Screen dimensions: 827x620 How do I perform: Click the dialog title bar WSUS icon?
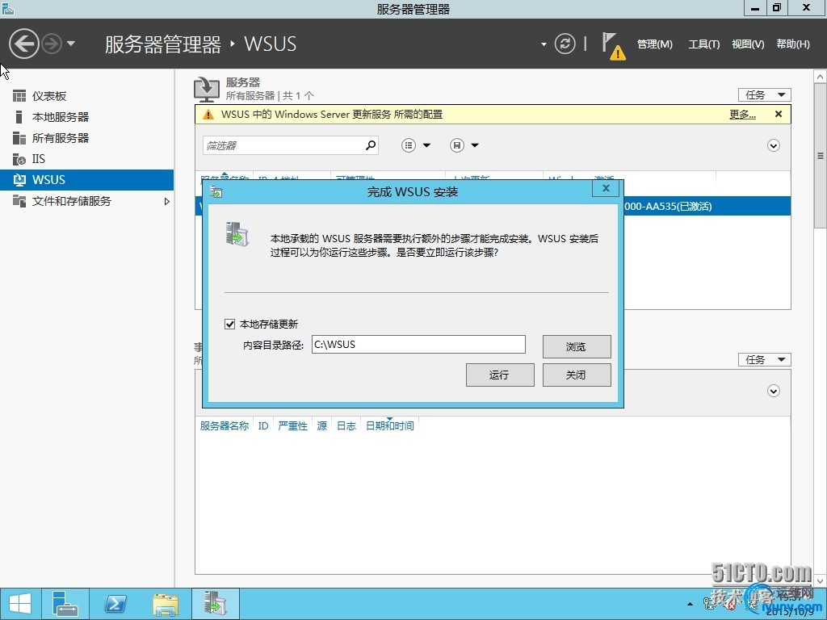click(x=216, y=192)
